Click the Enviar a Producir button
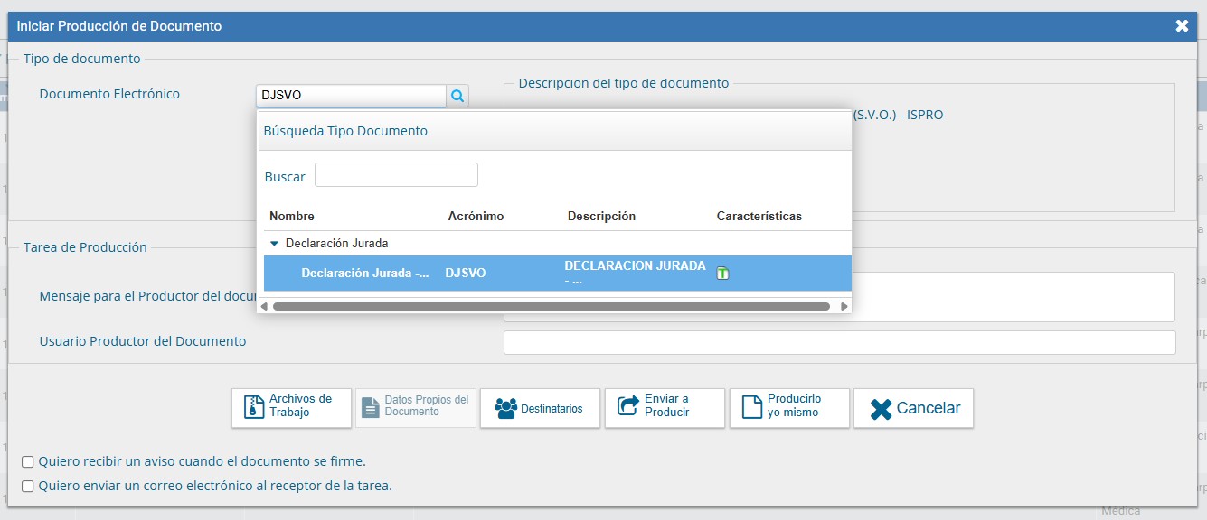This screenshot has width=1207, height=520. click(x=665, y=407)
